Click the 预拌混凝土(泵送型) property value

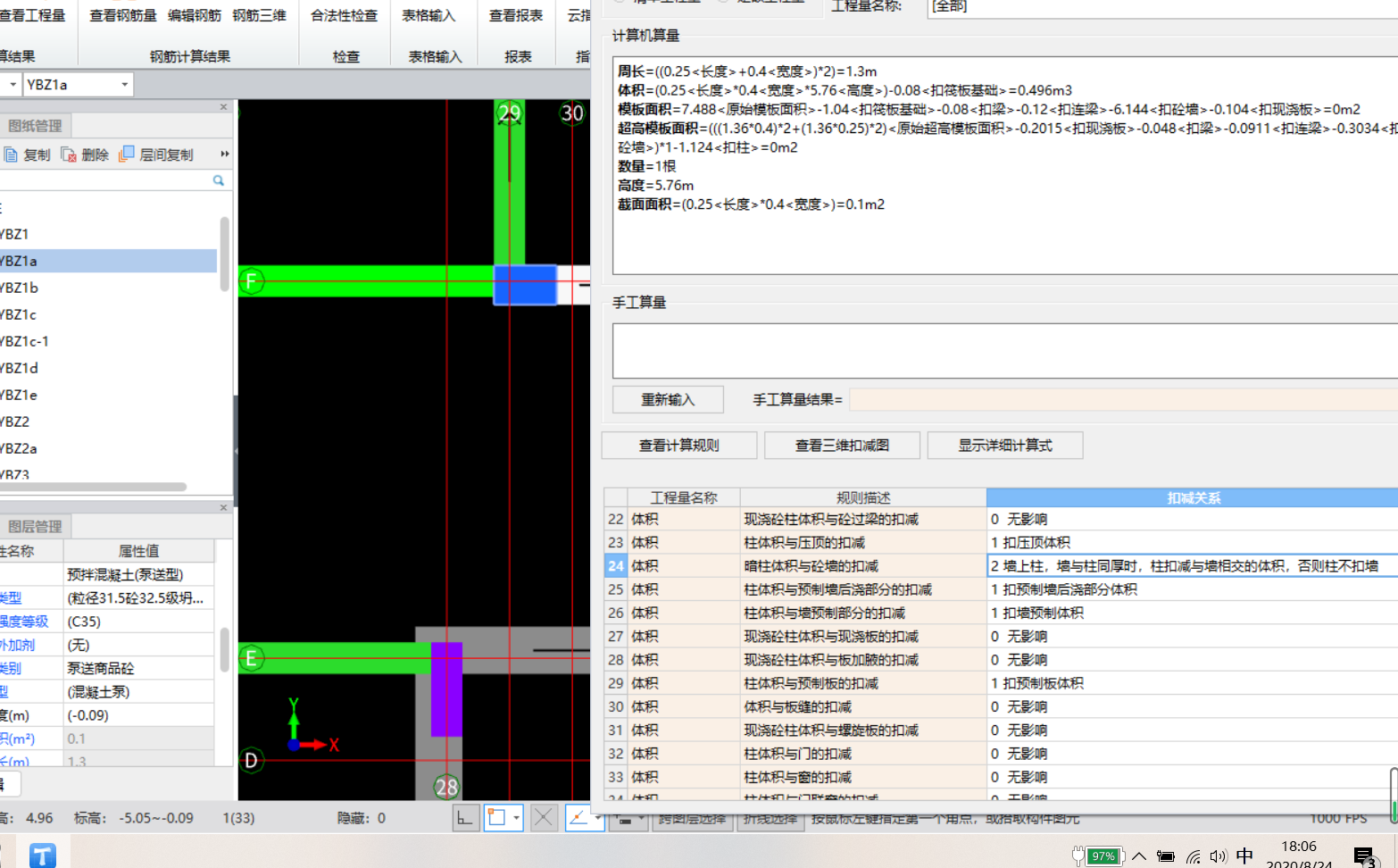pyautogui.click(x=138, y=574)
